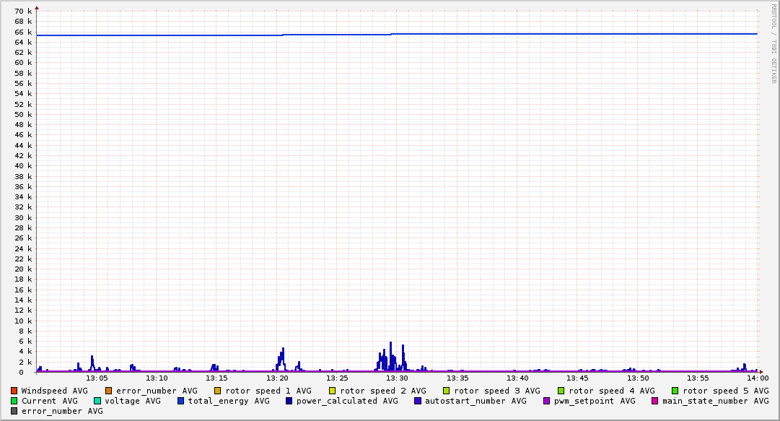Click the red Windspeed AVG legend swatch

(x=14, y=391)
